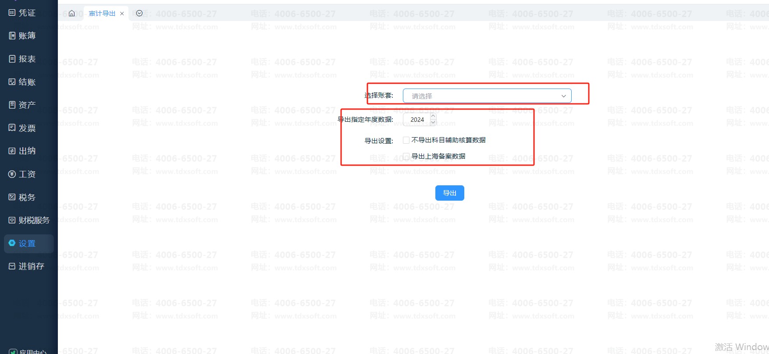Enable 不导出科目辅助核算数据 checkbox
This screenshot has height=354, width=769.
[406, 140]
